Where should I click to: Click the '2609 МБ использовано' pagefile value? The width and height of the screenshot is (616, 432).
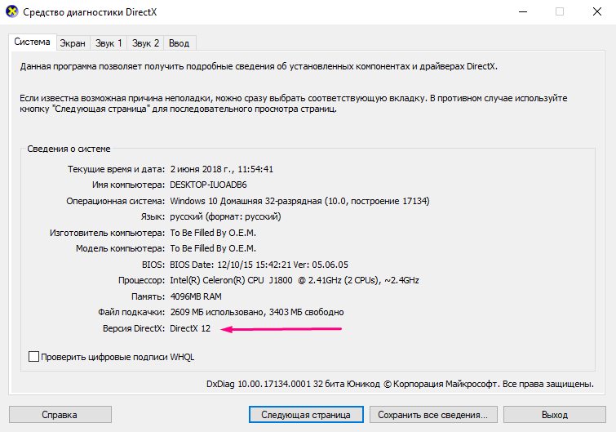click(x=257, y=312)
